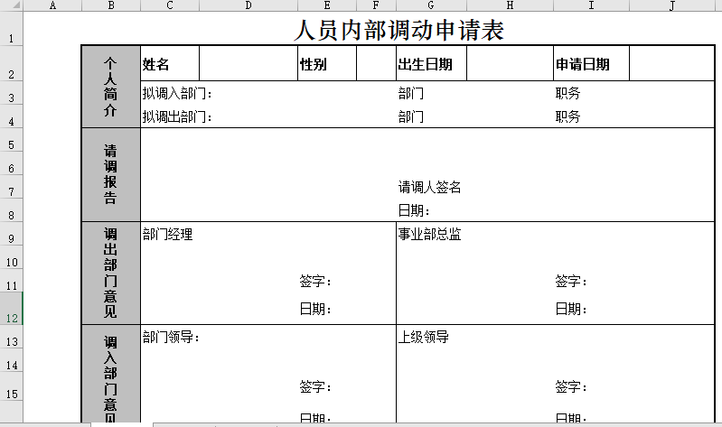Click the empty cell right of 姓名

(248, 64)
